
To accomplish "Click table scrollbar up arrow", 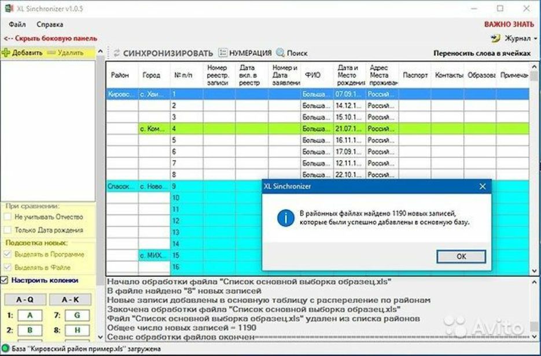I will pos(534,66).
